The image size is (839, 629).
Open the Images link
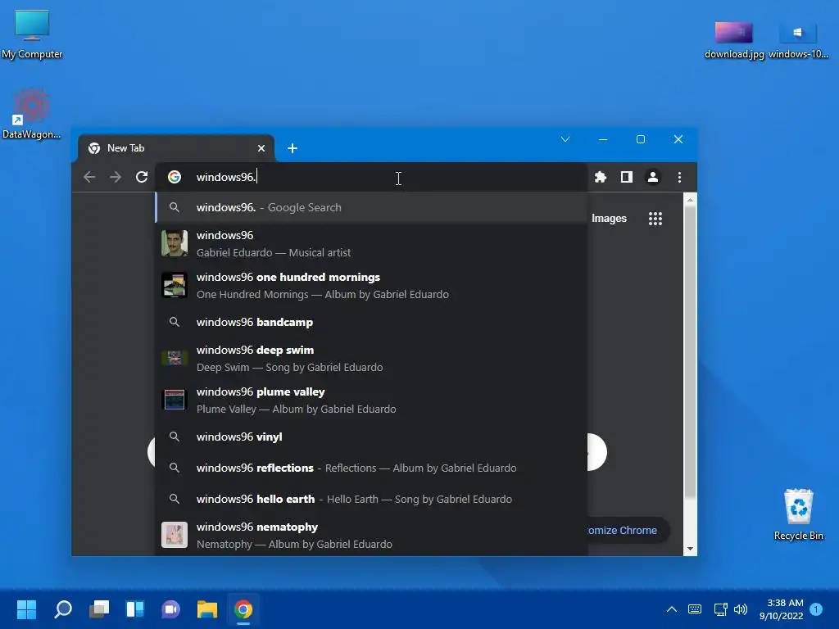pyautogui.click(x=609, y=218)
